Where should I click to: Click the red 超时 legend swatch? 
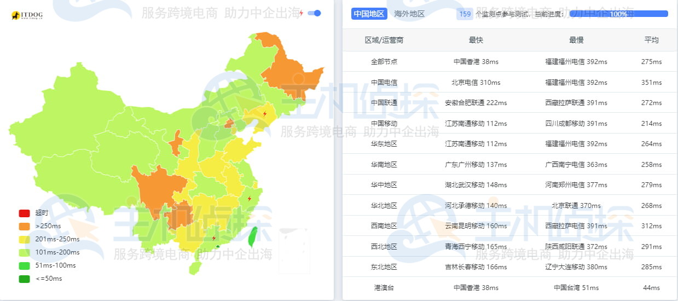(x=24, y=213)
